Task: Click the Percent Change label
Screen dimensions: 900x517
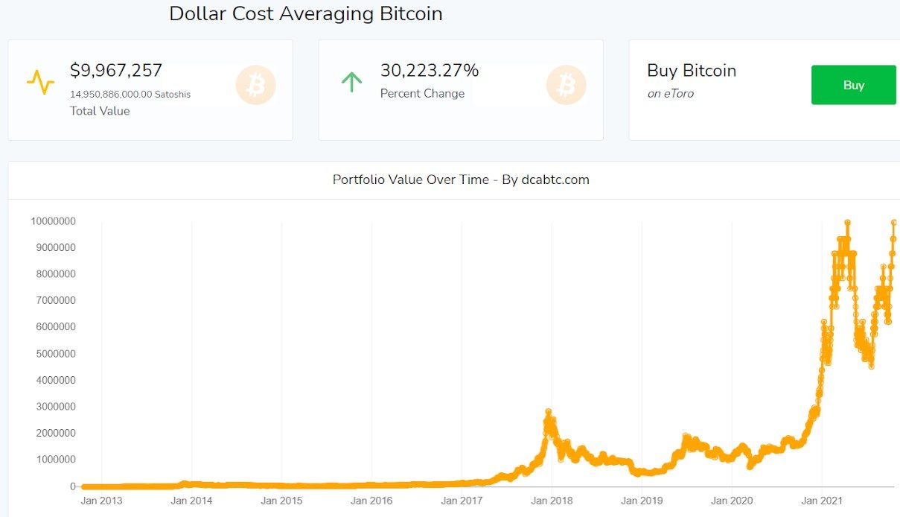Action: point(421,93)
